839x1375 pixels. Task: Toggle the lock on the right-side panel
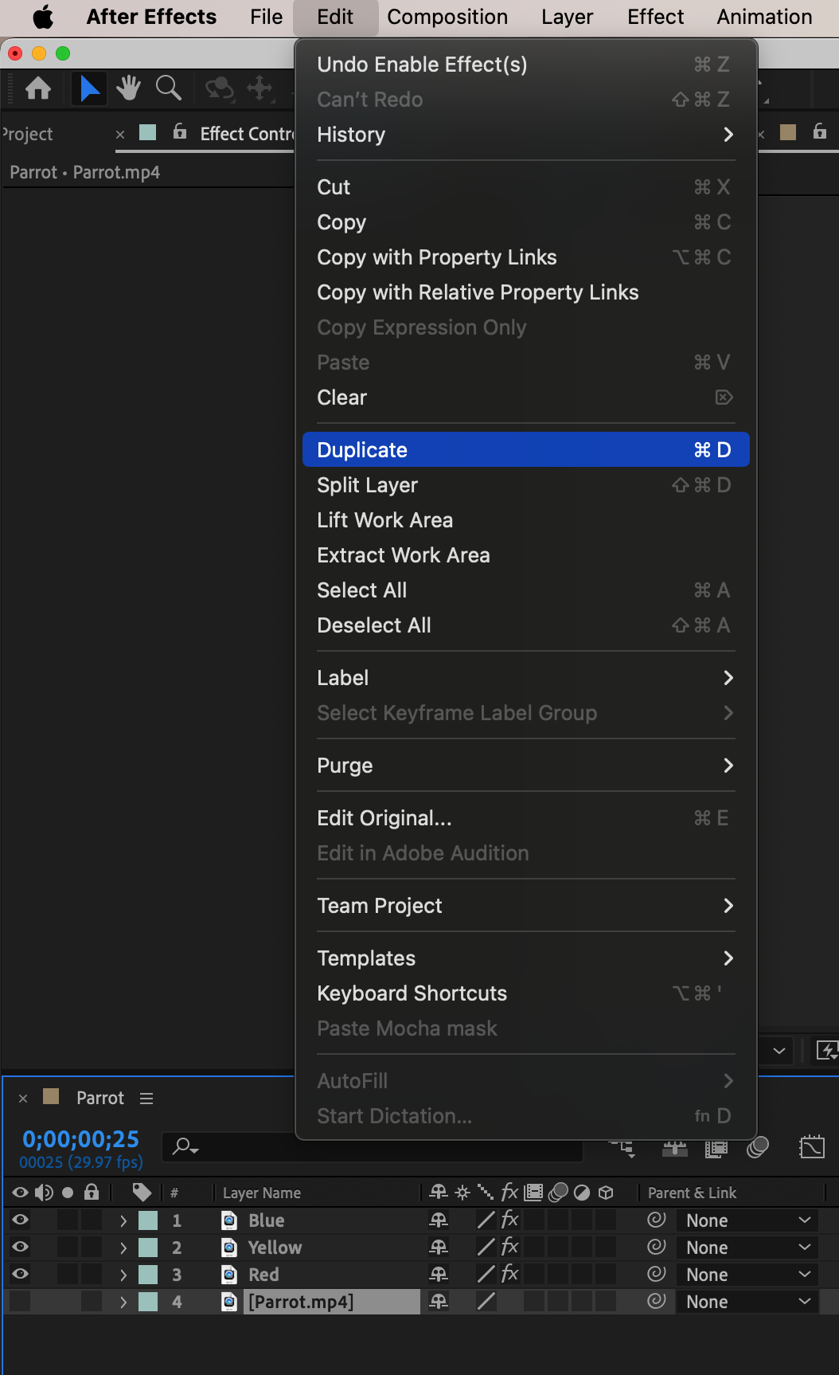coord(820,131)
